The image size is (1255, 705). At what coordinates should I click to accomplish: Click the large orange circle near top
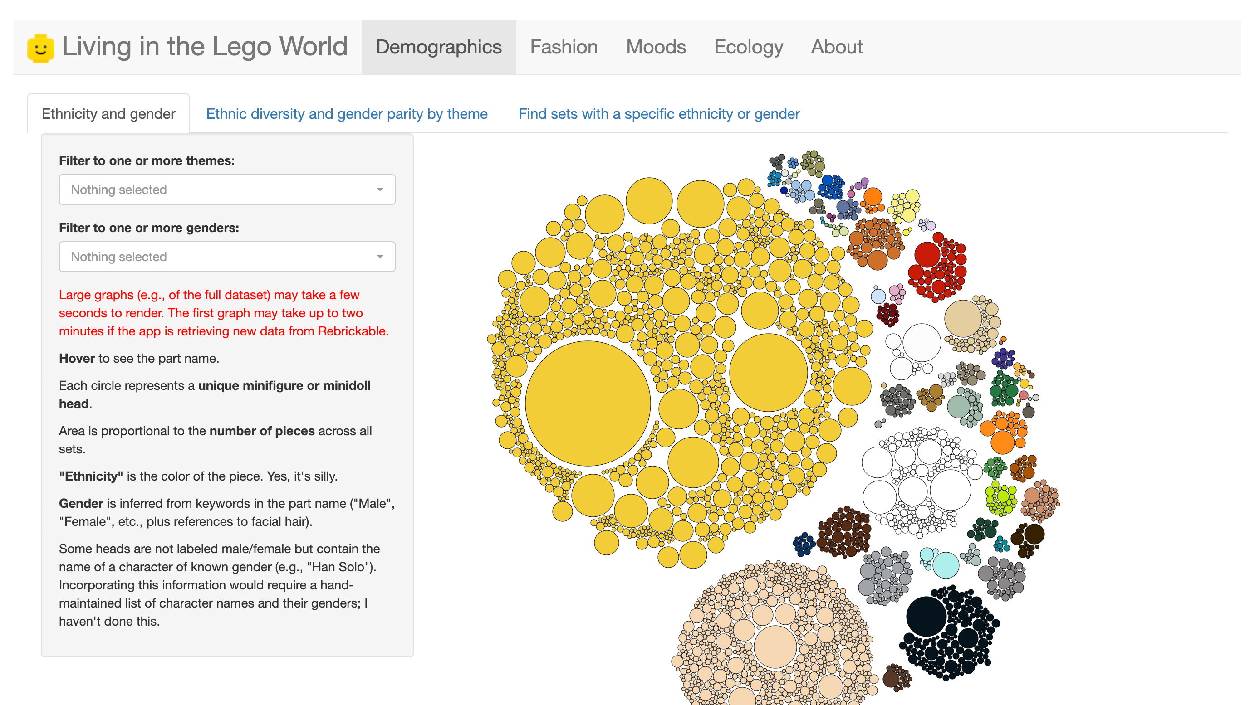pyautogui.click(x=872, y=197)
